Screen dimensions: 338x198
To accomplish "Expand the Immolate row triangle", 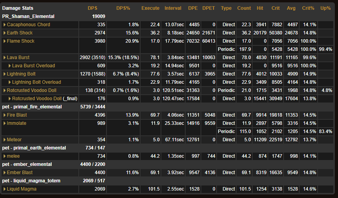I will coord(5,123).
